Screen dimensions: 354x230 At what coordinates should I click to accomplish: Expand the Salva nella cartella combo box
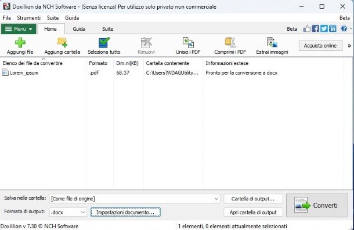pos(216,199)
